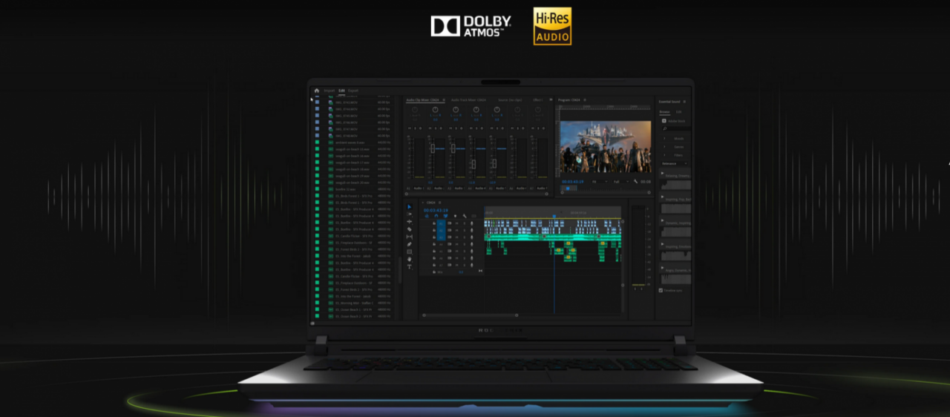Screen dimensions: 950x417
Task: Select the Pen tool in the toolbar
Action: click(x=409, y=244)
